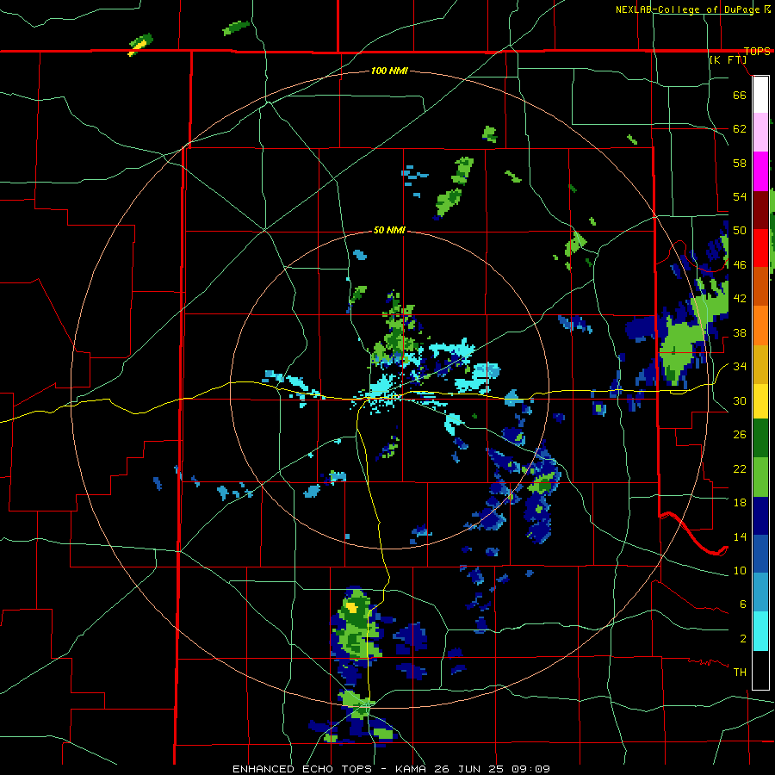Click the magenta legend swatch
This screenshot has width=775, height=775.
(x=760, y=171)
